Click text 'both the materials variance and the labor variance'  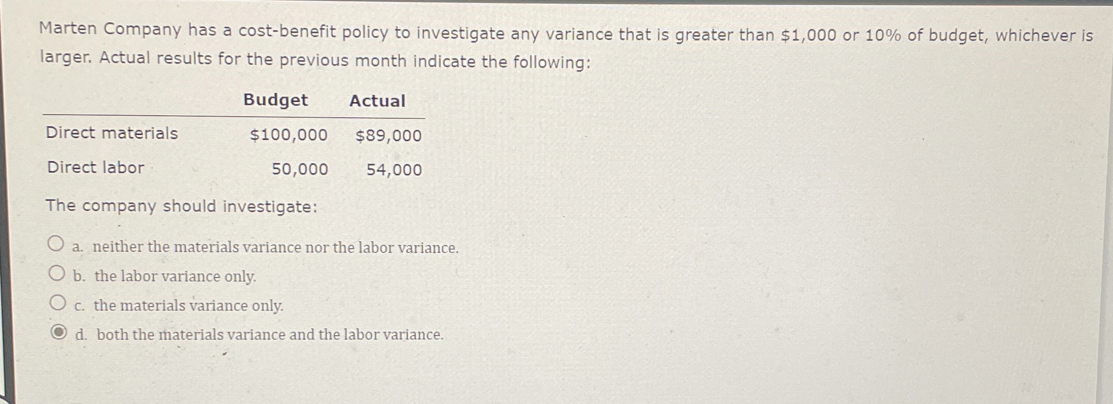click(270, 335)
